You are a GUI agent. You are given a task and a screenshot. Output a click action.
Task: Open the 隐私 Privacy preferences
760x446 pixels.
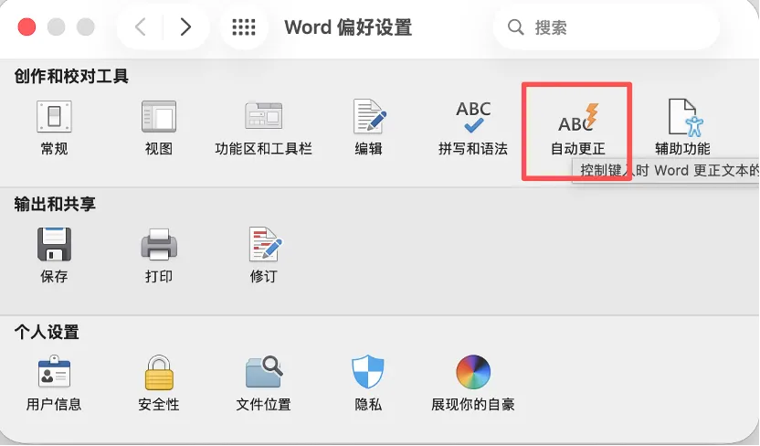pos(368,384)
